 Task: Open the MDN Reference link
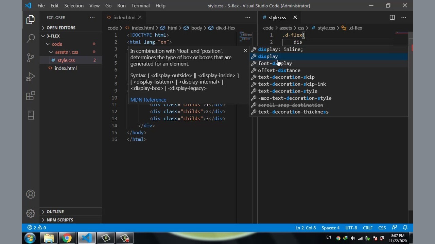[x=148, y=100]
